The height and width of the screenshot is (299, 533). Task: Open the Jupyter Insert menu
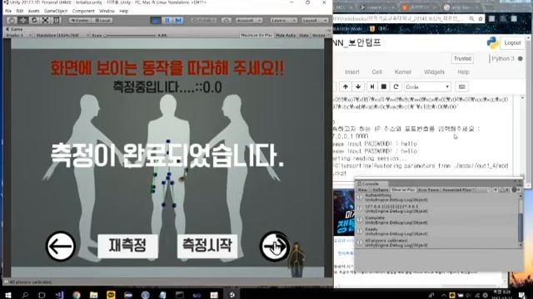[351, 72]
